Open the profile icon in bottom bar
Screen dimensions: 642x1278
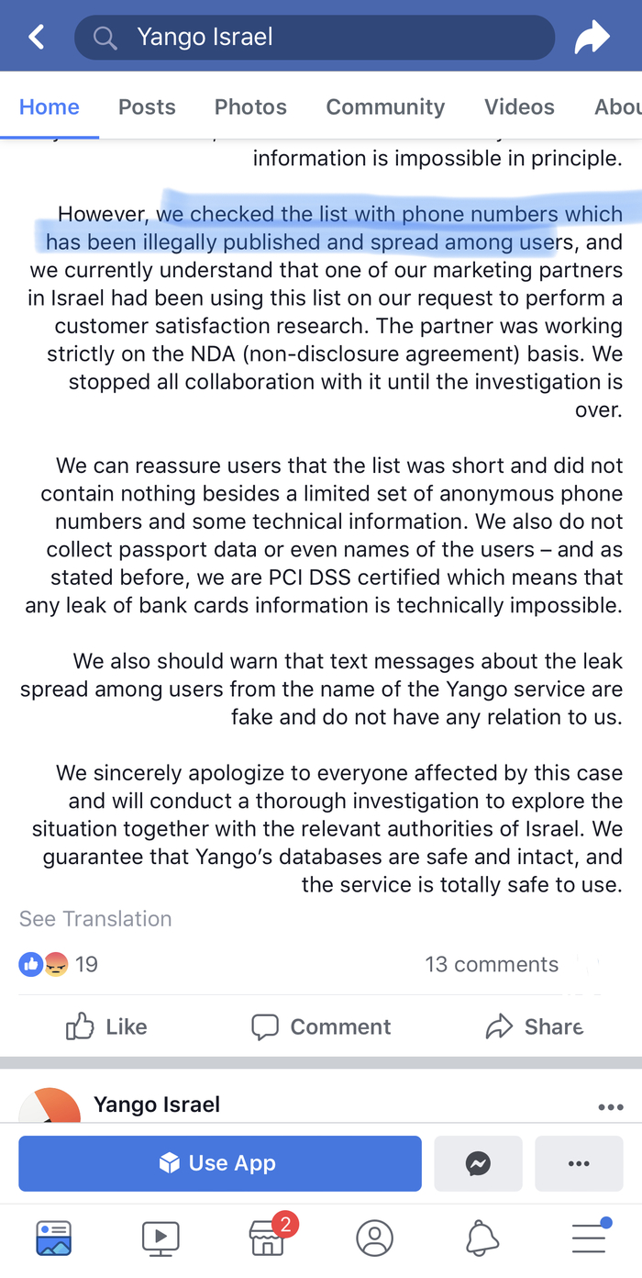pyautogui.click(x=374, y=1238)
